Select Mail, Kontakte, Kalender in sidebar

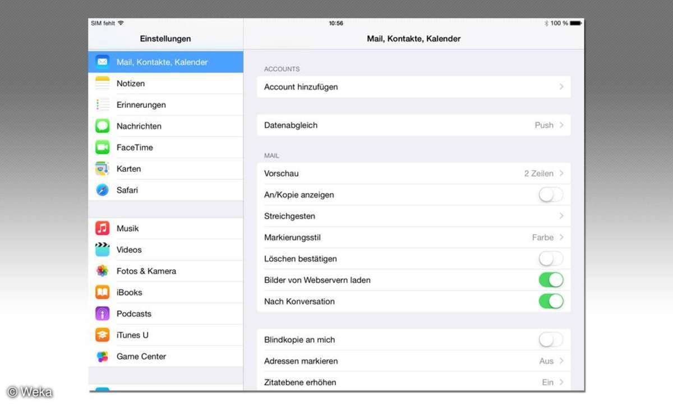click(x=166, y=62)
